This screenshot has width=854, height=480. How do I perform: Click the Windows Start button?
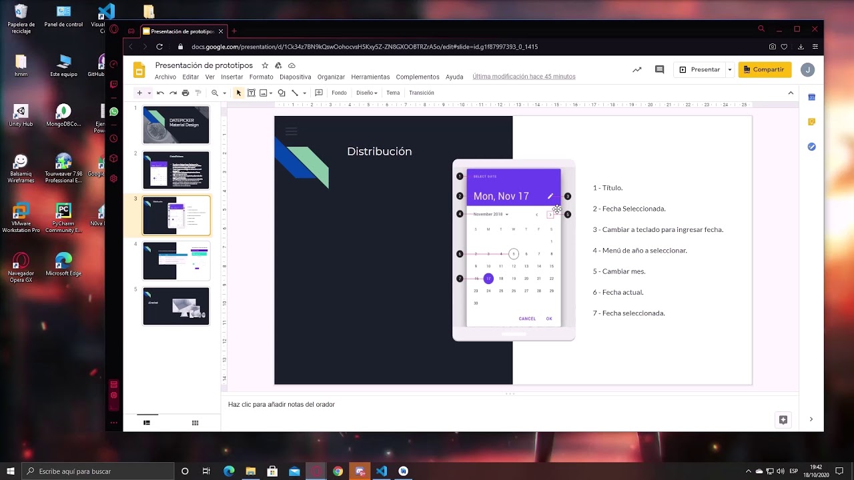point(11,471)
